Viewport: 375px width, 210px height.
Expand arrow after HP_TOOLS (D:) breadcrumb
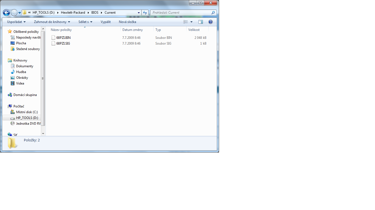coord(58,13)
